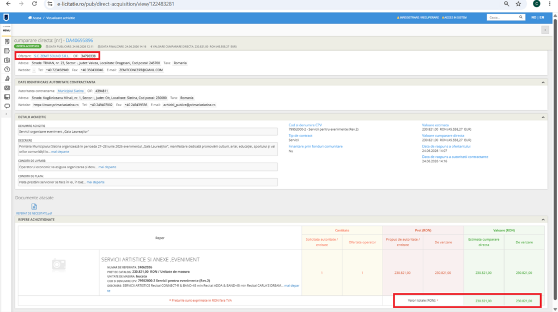Screen dimensions: 558x312
Task: Click the item camera placeholder thumbnail
Action: point(59,265)
